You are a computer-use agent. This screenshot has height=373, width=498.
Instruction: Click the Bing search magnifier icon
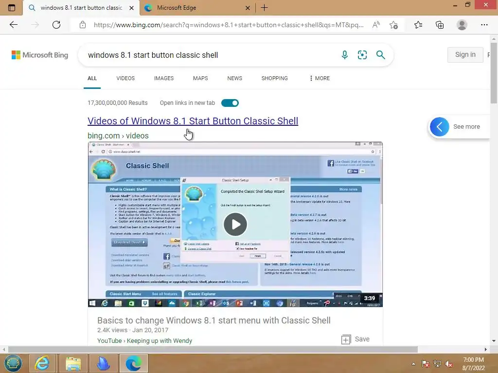click(x=380, y=55)
